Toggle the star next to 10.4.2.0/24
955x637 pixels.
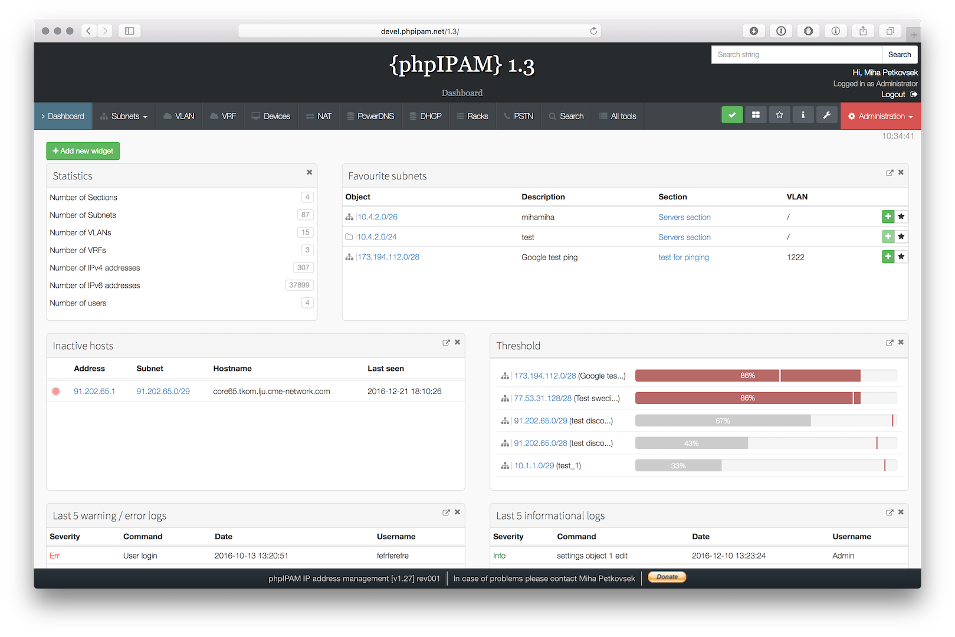point(901,236)
